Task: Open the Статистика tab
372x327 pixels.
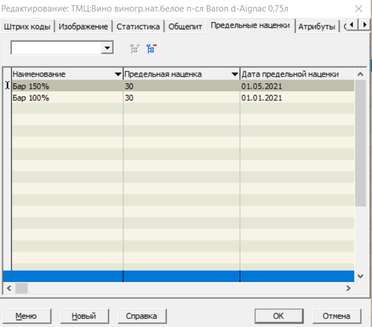Action: coord(138,26)
